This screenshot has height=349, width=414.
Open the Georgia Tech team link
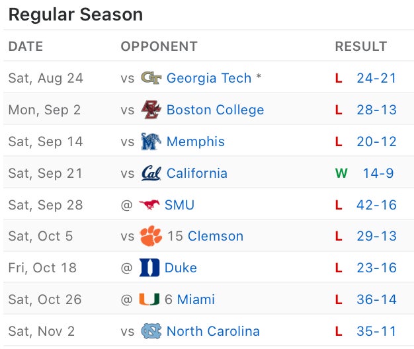[209, 78]
